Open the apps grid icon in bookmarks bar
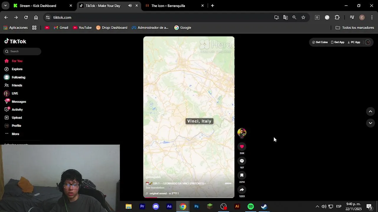Screen dimensions: 378x212 pos(34,28)
